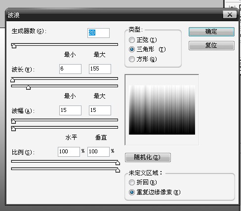241x211 pixels.
Task: Click the wave effect preview thumbnail
Action: (x=162, y=110)
